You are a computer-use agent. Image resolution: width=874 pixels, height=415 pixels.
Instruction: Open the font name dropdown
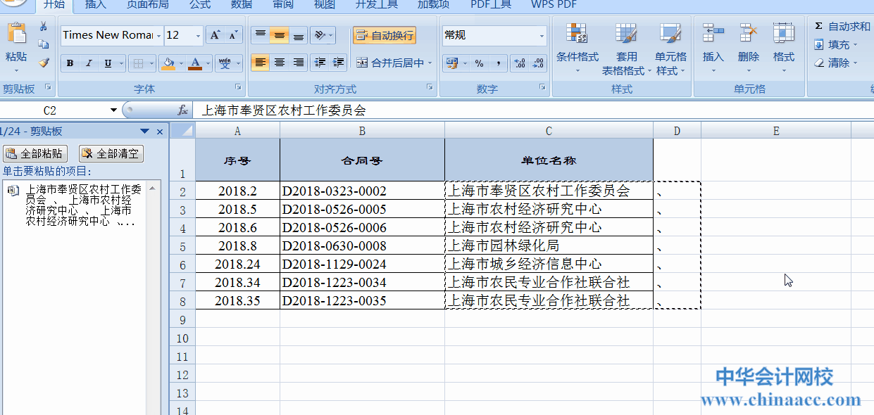(x=158, y=35)
